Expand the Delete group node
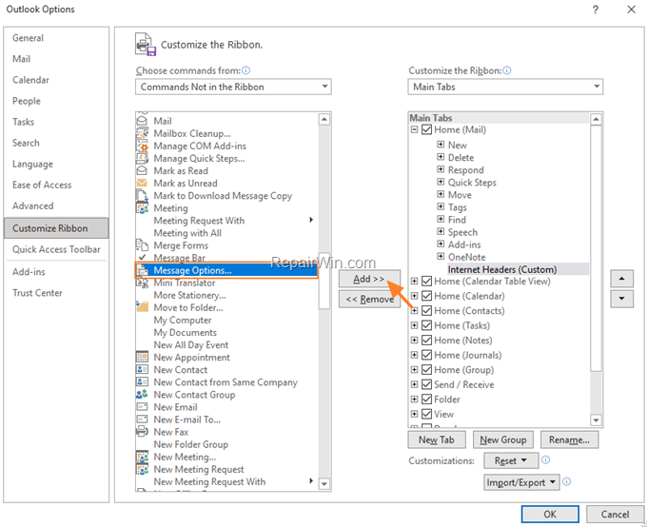Screen dimensions: 647x527 coord(441,157)
